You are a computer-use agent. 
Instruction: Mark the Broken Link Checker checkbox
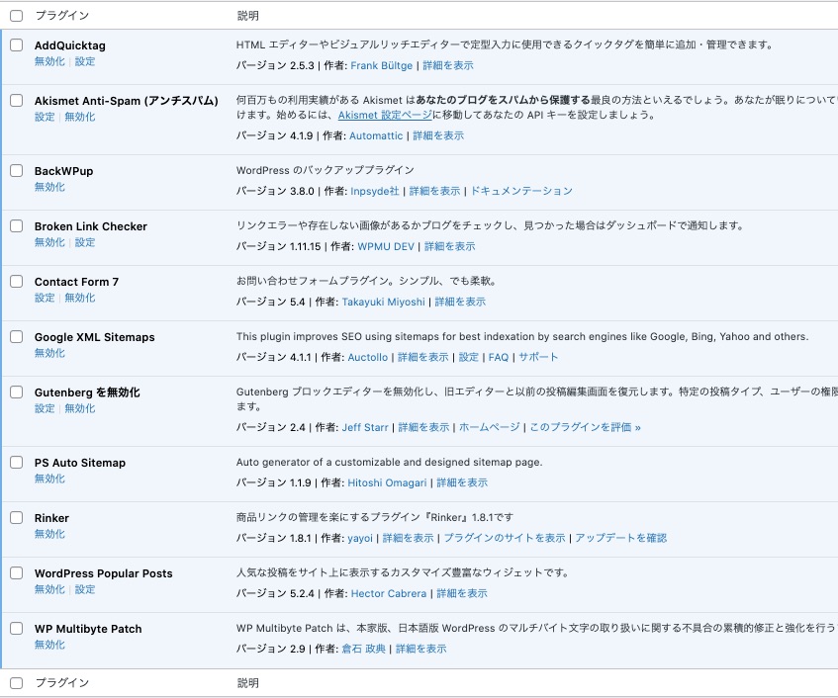click(17, 225)
